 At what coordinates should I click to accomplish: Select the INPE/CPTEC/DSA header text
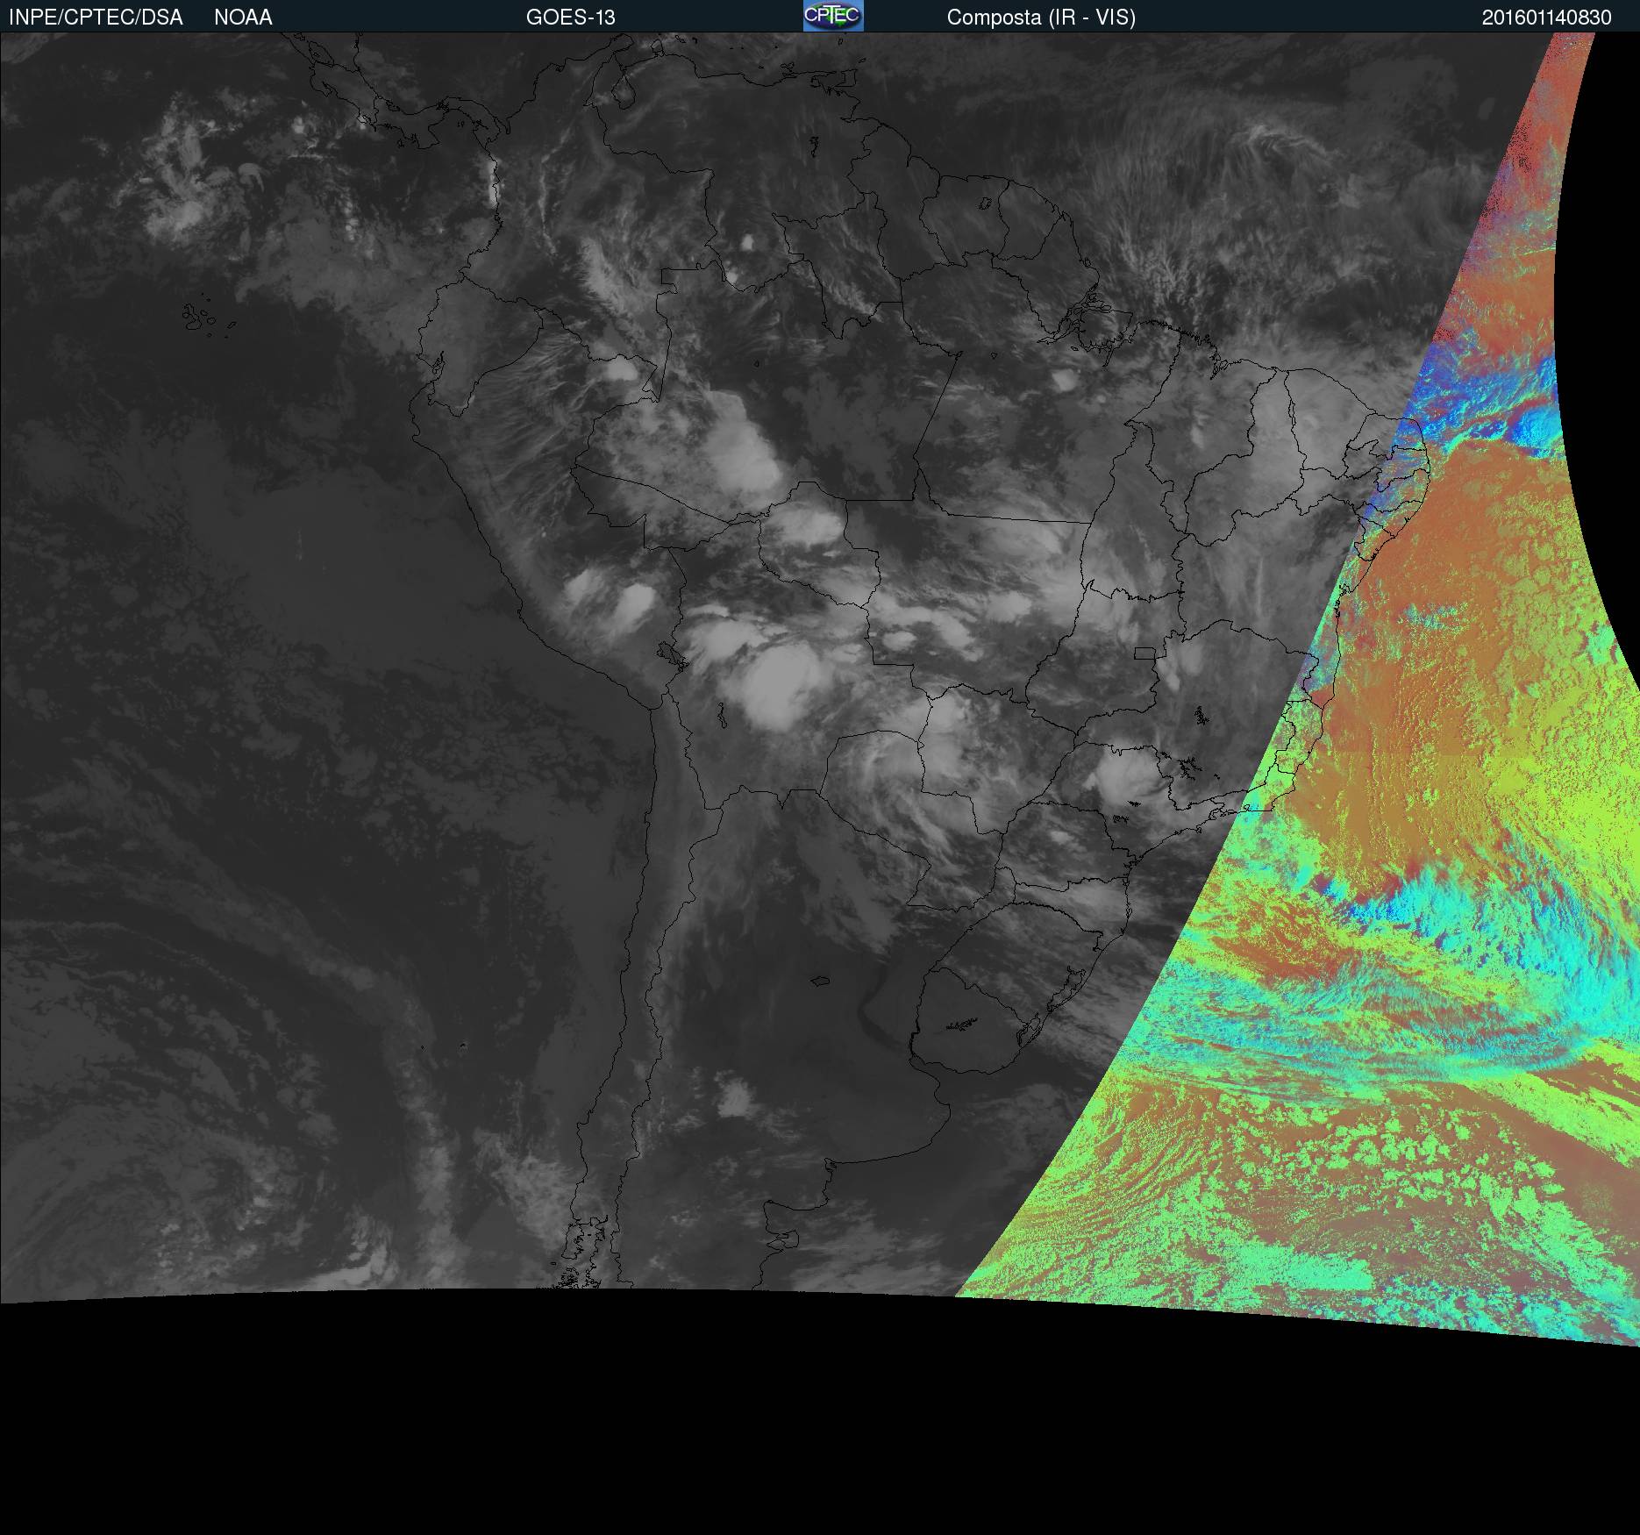96,18
